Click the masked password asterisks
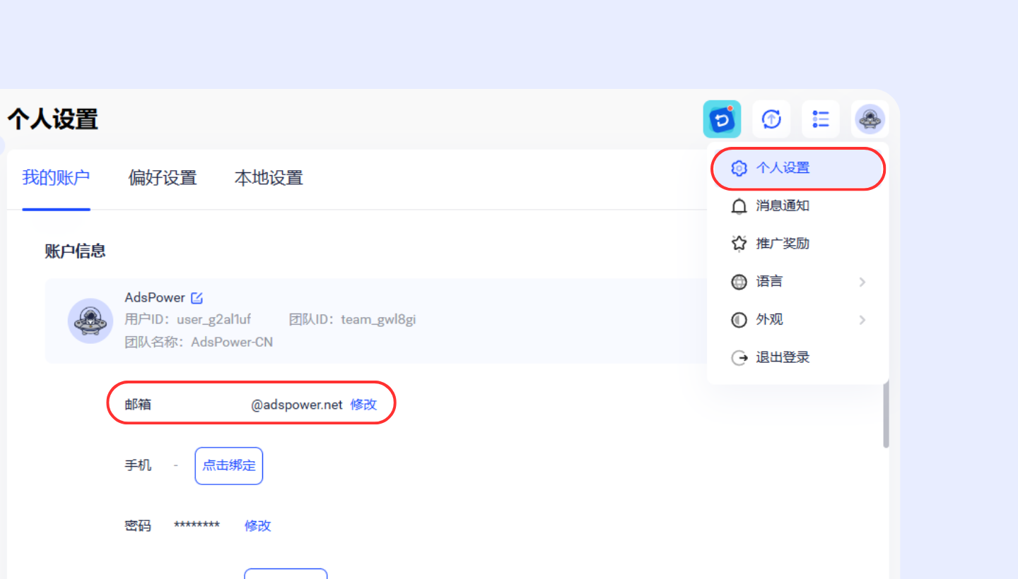 click(197, 525)
